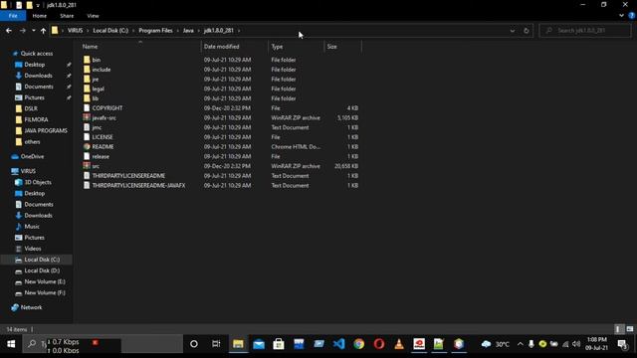Select JAVA PROGRAMS in sidebar
637x358 pixels.
coord(46,130)
